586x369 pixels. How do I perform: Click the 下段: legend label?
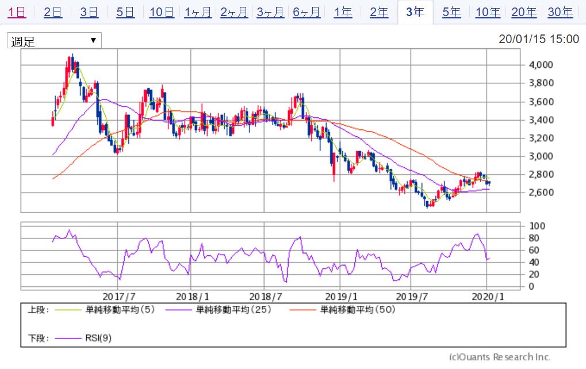coord(39,339)
